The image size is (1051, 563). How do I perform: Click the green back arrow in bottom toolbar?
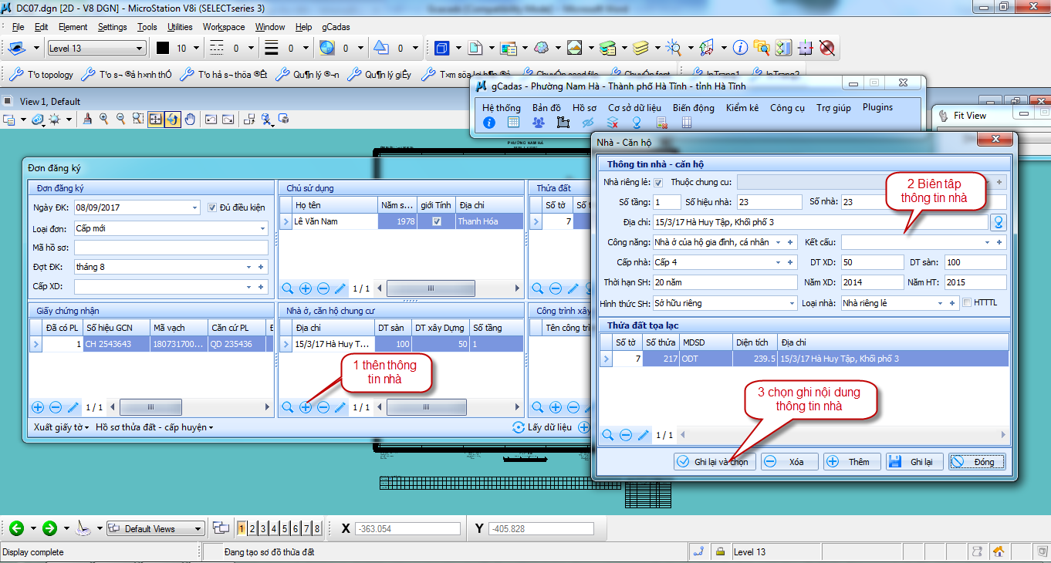pyautogui.click(x=16, y=528)
